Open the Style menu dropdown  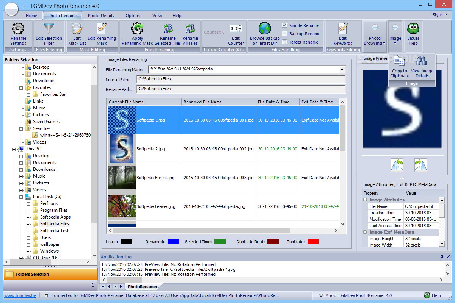pos(439,15)
